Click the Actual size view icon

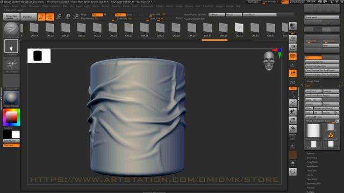point(292,39)
